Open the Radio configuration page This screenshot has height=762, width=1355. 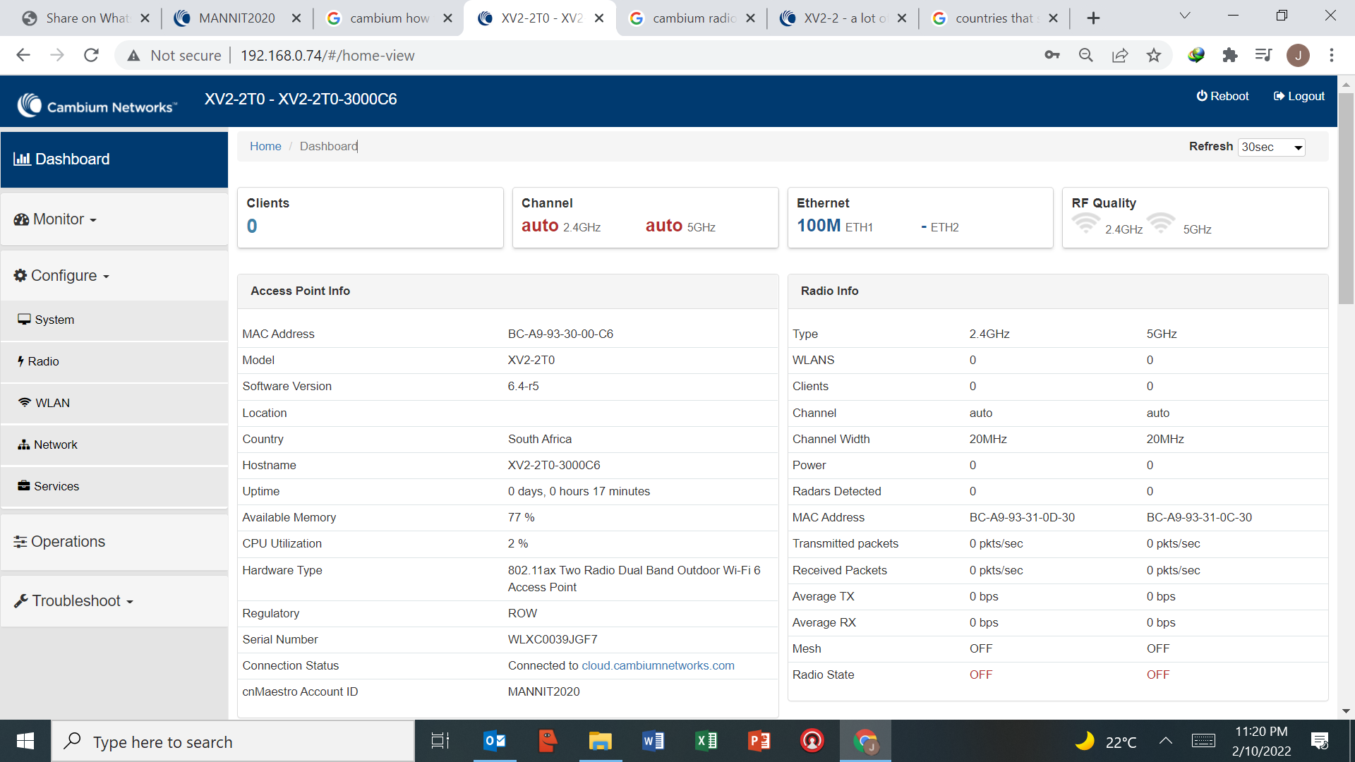click(43, 361)
